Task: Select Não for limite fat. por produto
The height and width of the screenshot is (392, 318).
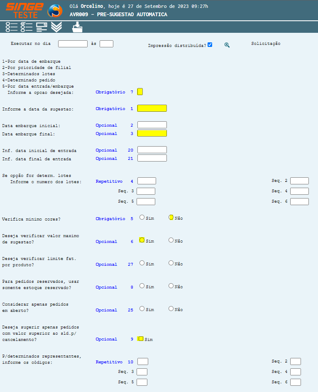Action: 171,263
